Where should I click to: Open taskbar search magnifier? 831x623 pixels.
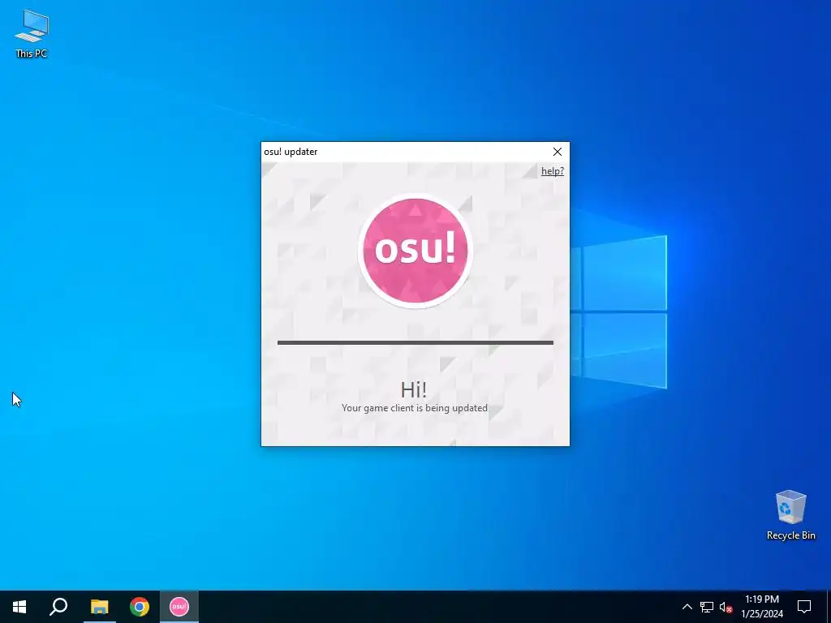58,607
